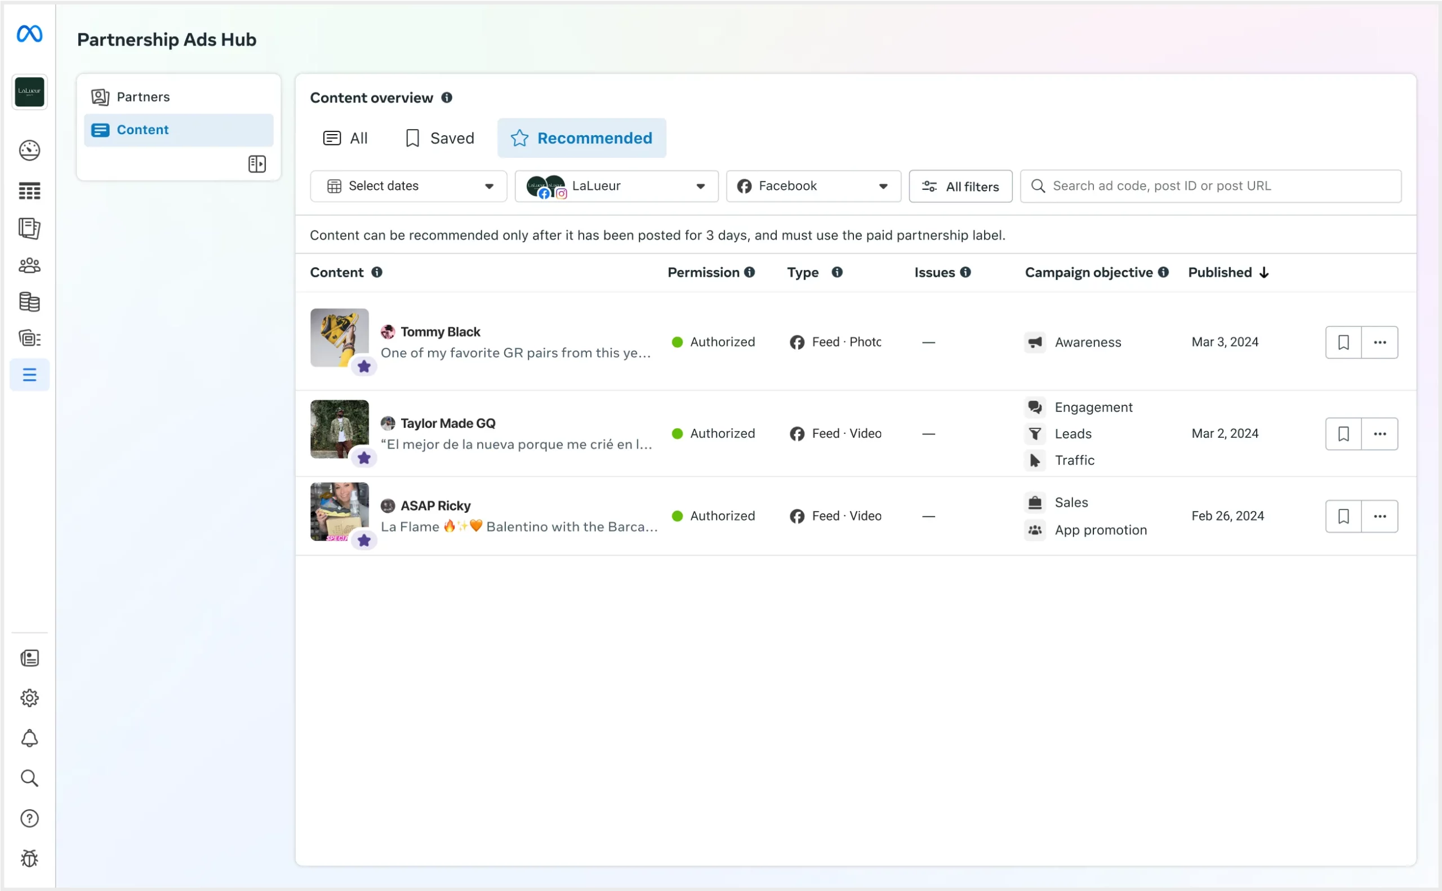
Task: Open the dashboard gauge icon in sidebar
Action: (29, 150)
